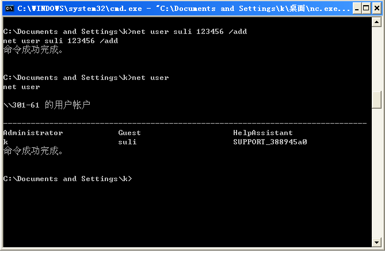Click the \\301-61 user accounts heading
Screen dimensions: 385x253
[47, 105]
